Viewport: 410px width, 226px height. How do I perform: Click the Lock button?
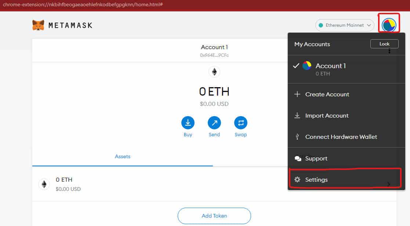click(x=384, y=44)
